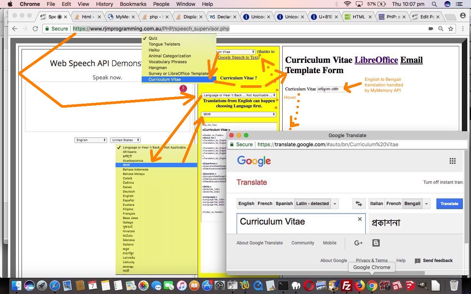Reload the page in Chrome
This screenshot has width=471, height=294.
point(35,29)
